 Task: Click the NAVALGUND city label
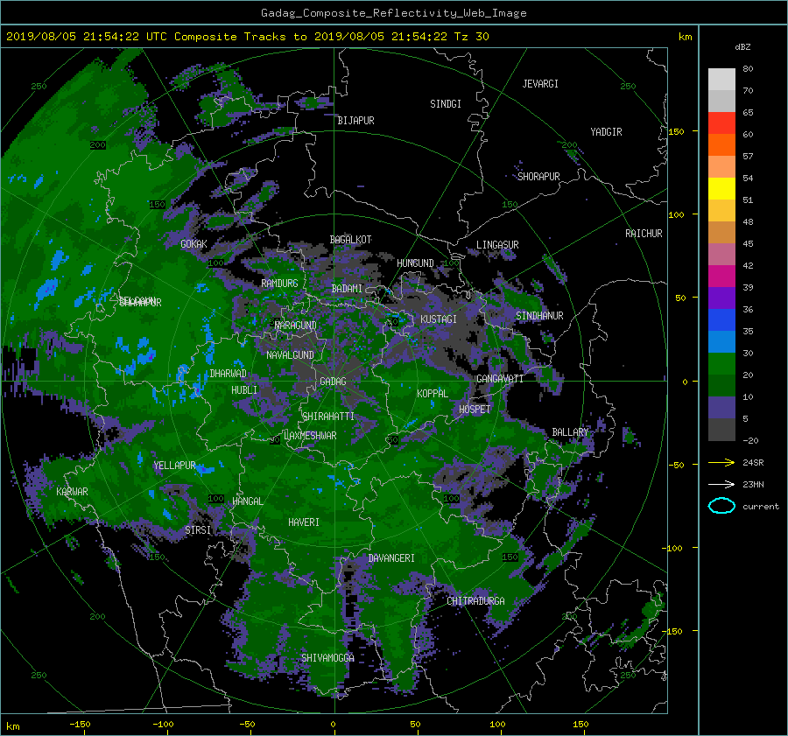(290, 355)
